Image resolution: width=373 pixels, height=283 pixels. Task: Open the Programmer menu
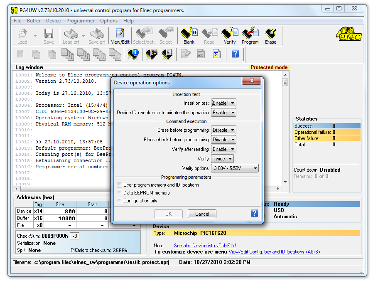(x=81, y=21)
